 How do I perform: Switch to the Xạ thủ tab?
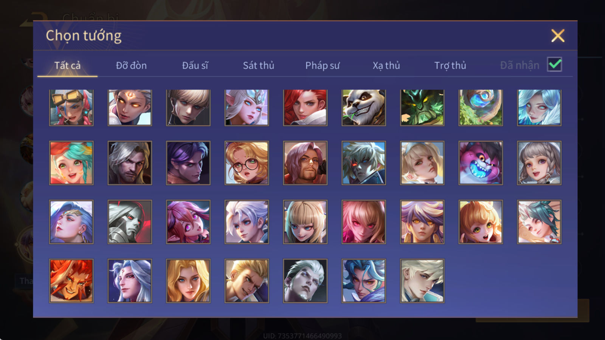(386, 65)
